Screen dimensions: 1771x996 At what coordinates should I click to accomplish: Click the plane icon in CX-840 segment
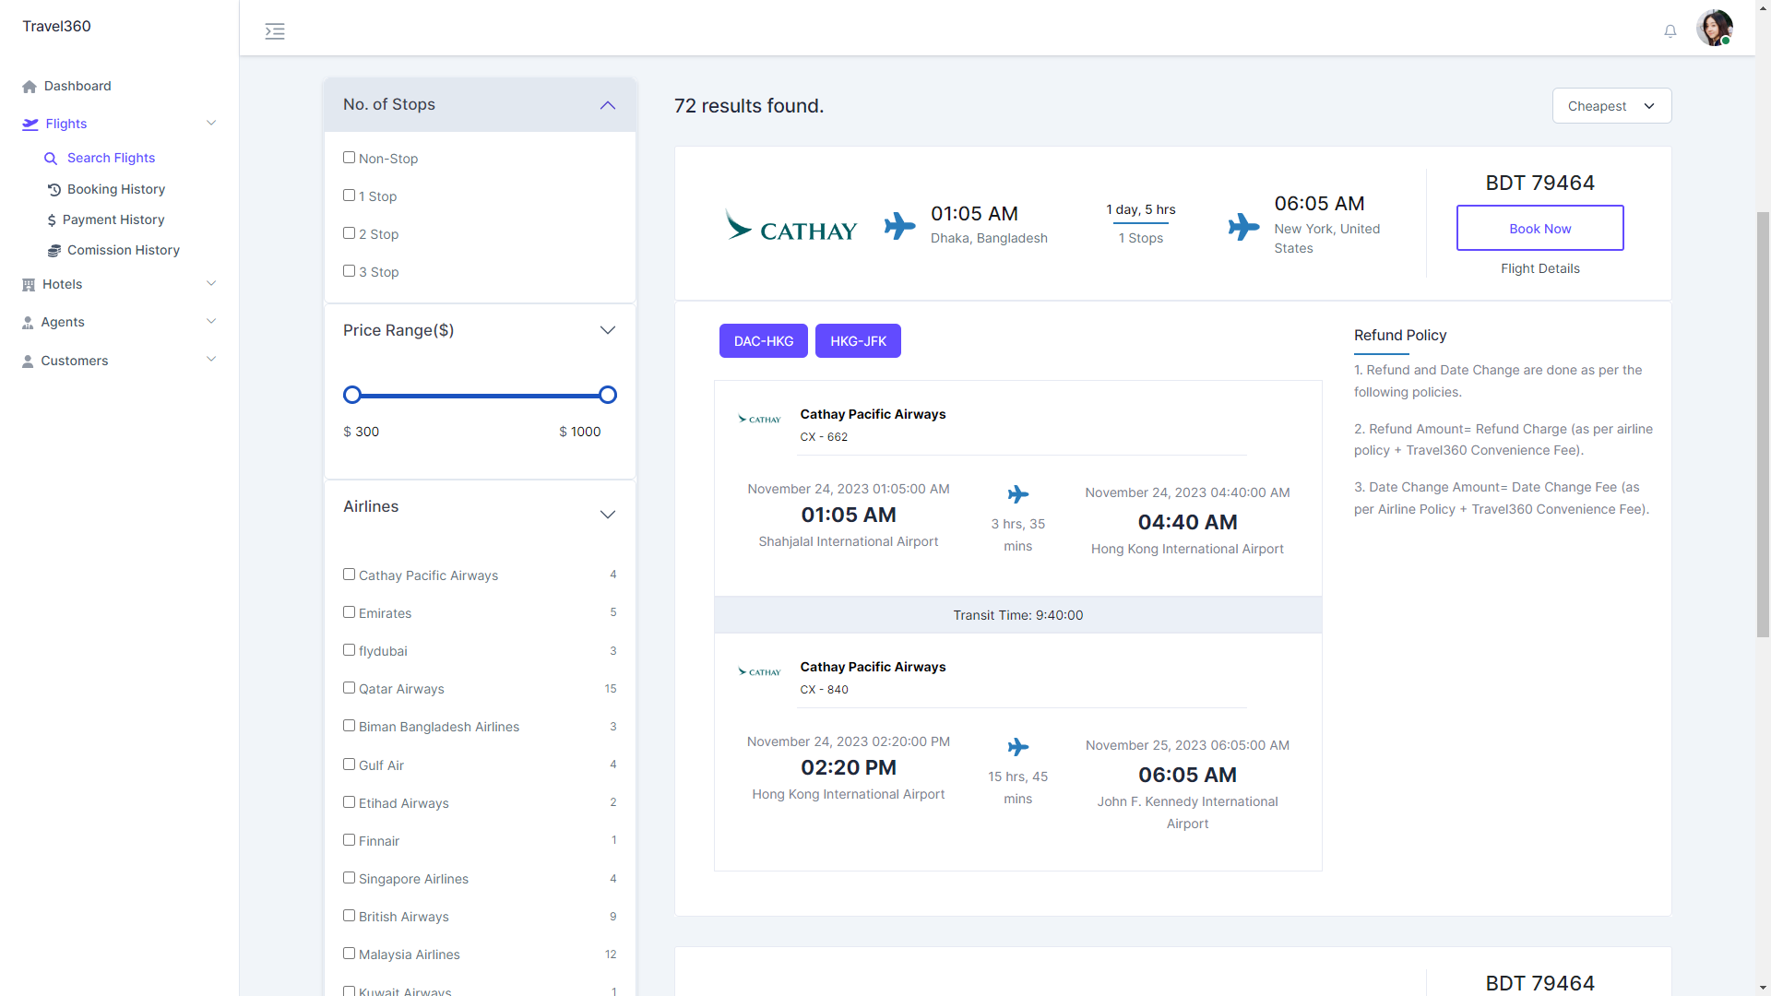(x=1018, y=747)
